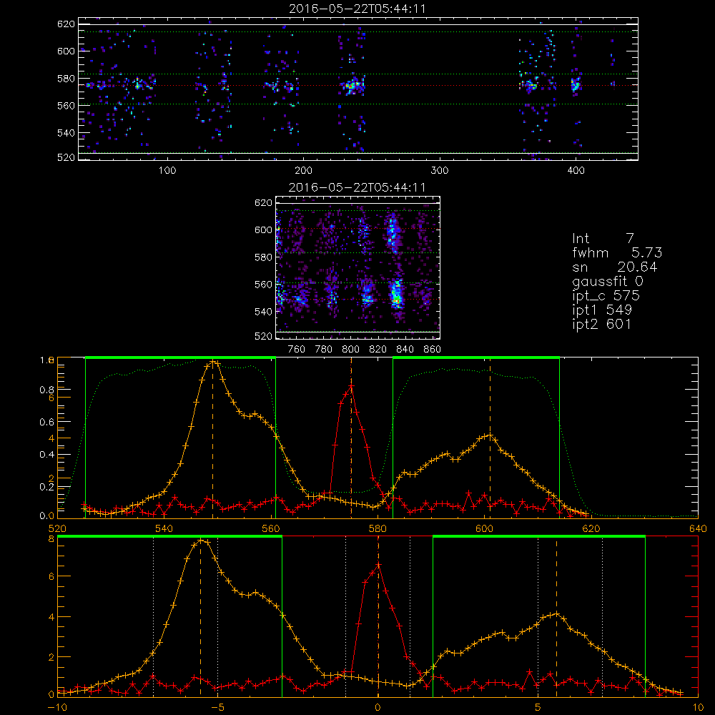Select the 'Int 7' readout line

(x=603, y=239)
